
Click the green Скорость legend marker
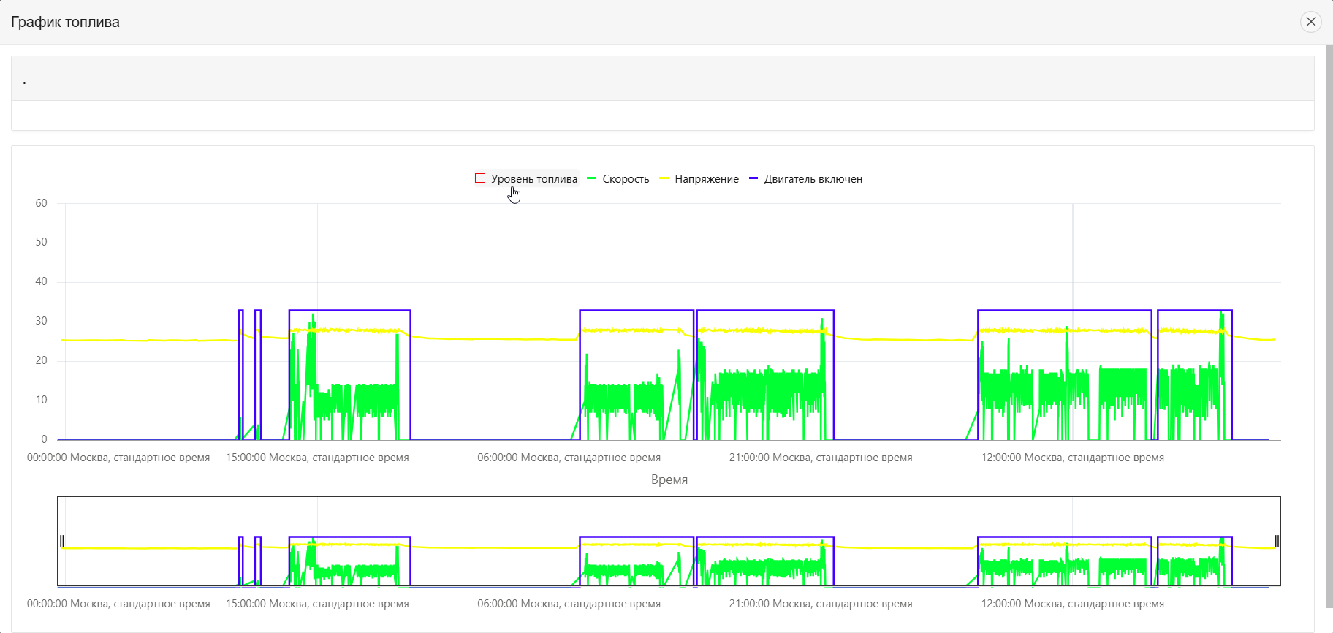coord(592,178)
